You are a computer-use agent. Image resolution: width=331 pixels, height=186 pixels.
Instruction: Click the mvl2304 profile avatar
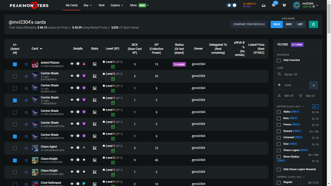297,5
